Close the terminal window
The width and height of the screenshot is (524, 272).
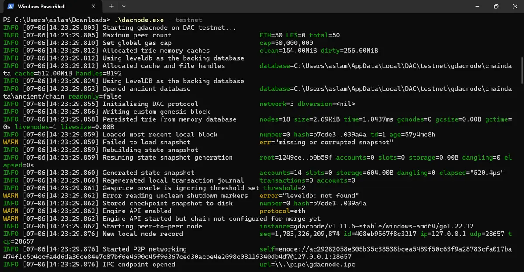click(x=515, y=7)
